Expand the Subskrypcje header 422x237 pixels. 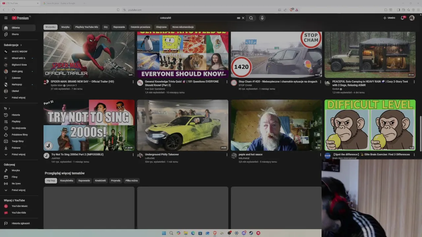pos(13,45)
